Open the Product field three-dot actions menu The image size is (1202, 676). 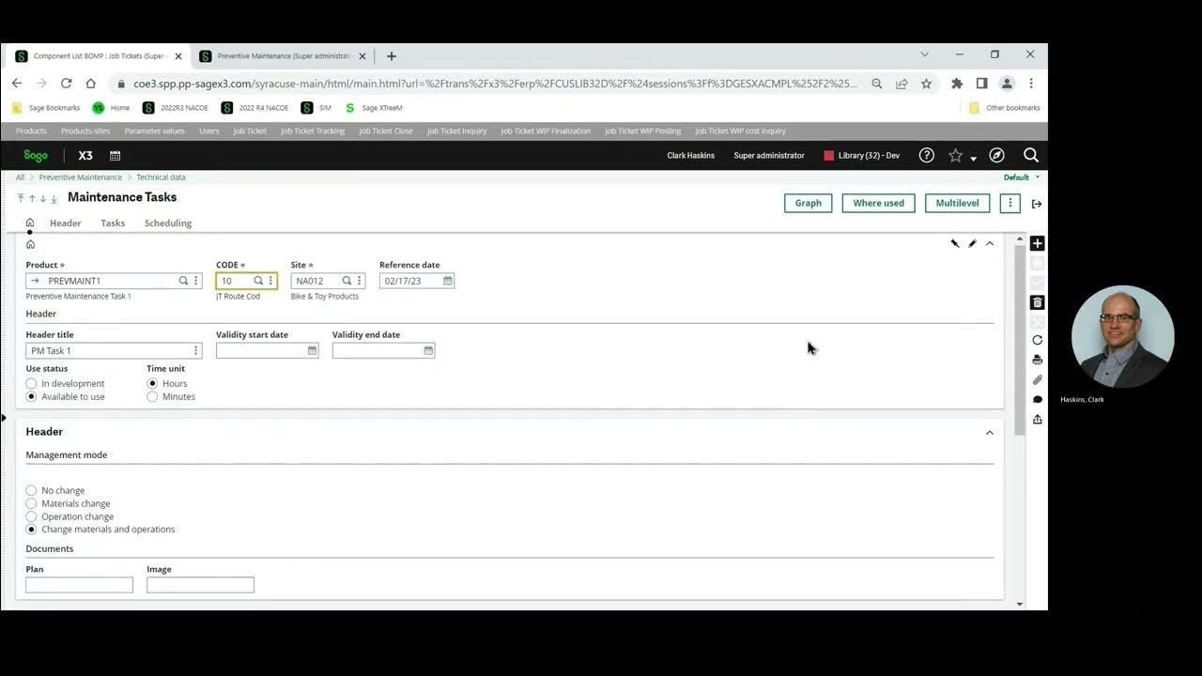195,281
